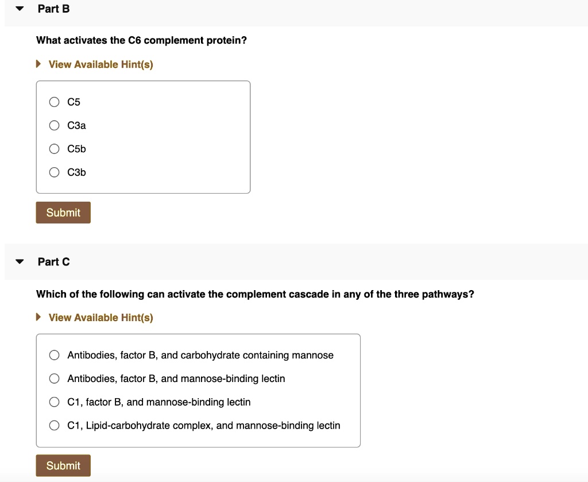Expand View Available Hint(s) for Part C
Screen dimensions: 588x482
pos(38,318)
